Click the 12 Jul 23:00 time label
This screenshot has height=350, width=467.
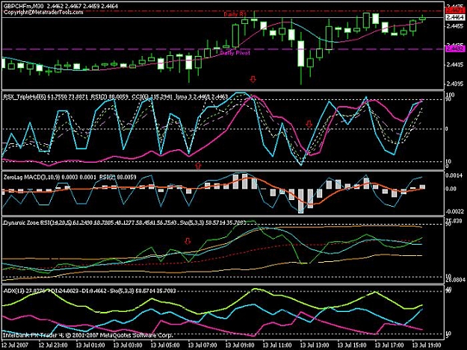click(53, 346)
